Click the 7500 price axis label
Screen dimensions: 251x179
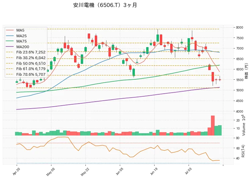click(239, 38)
